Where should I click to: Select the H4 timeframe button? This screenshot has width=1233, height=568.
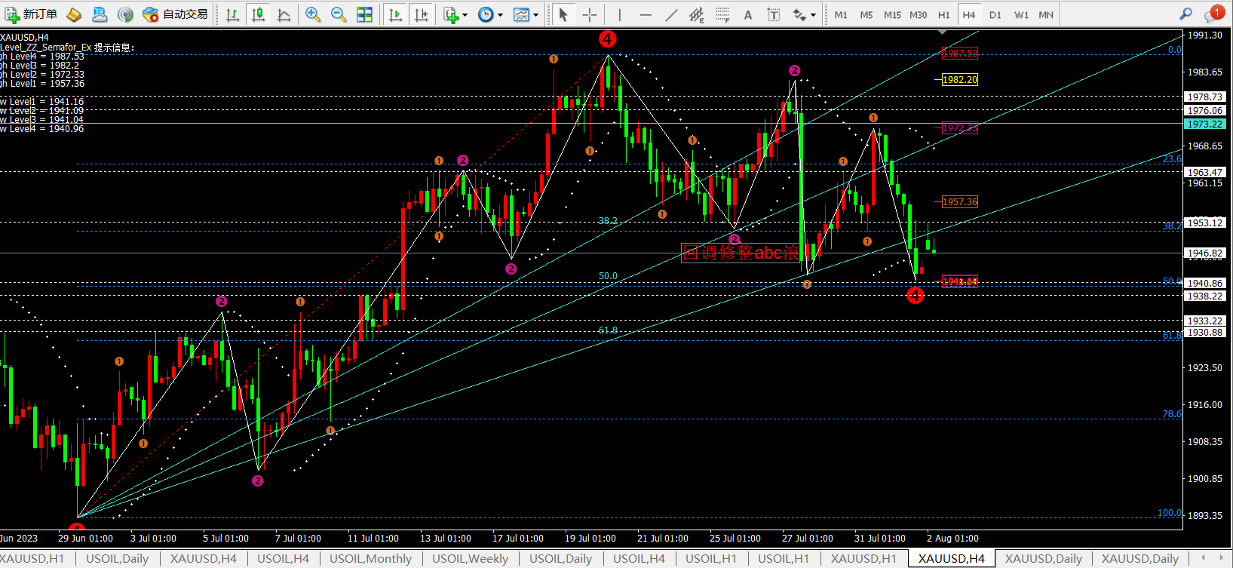click(969, 14)
